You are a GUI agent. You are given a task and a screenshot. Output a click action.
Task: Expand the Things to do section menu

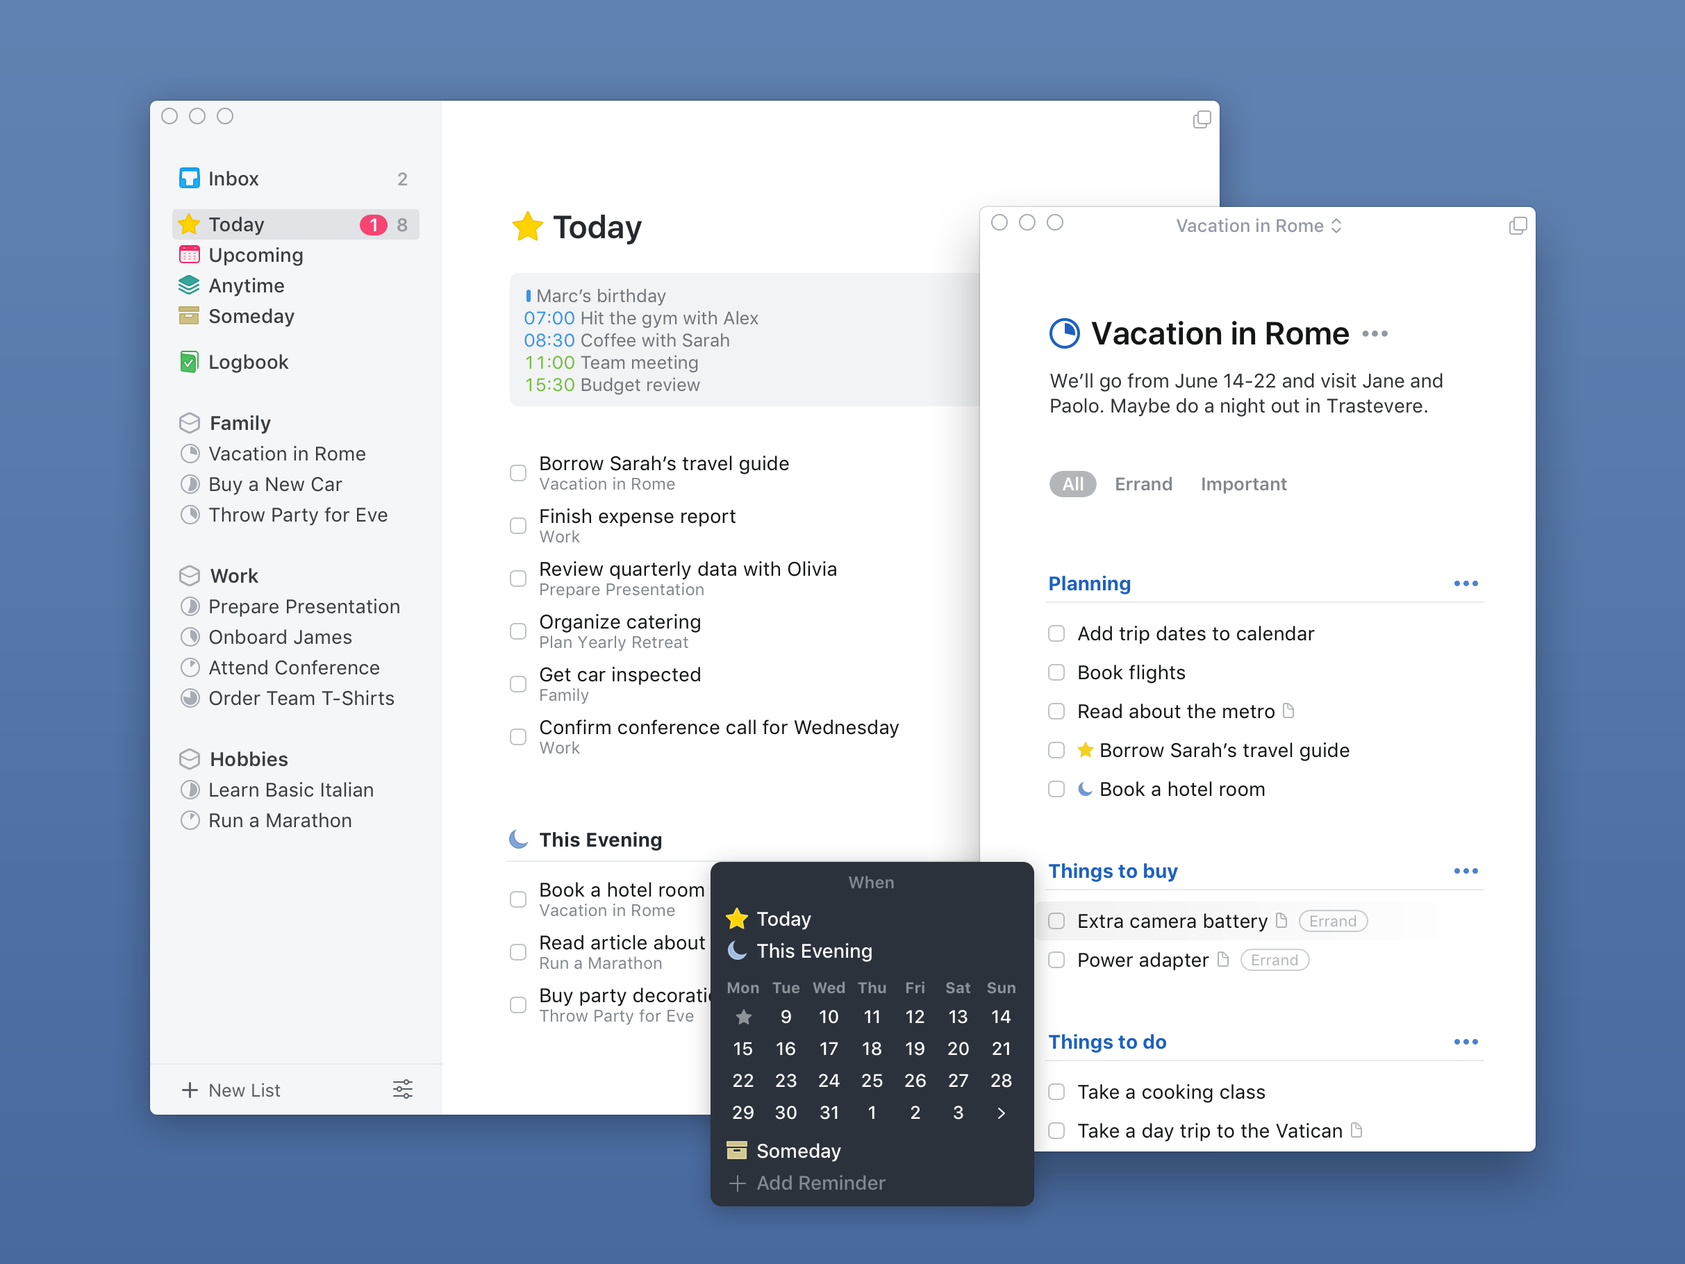tap(1466, 1040)
